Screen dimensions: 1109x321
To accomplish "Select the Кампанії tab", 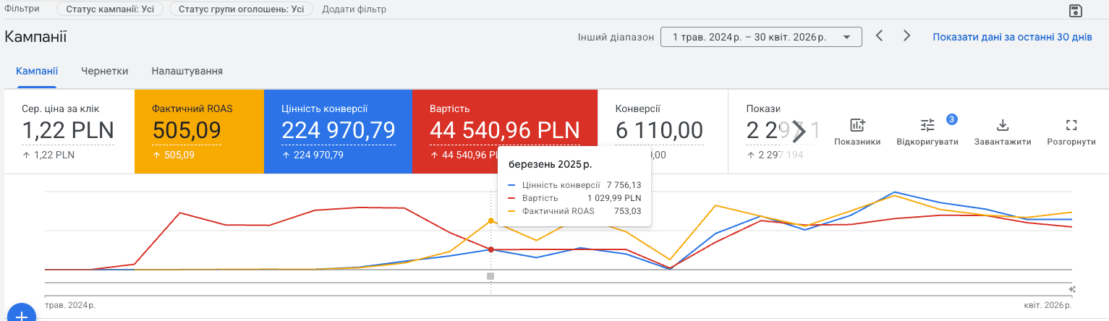I will pos(37,71).
